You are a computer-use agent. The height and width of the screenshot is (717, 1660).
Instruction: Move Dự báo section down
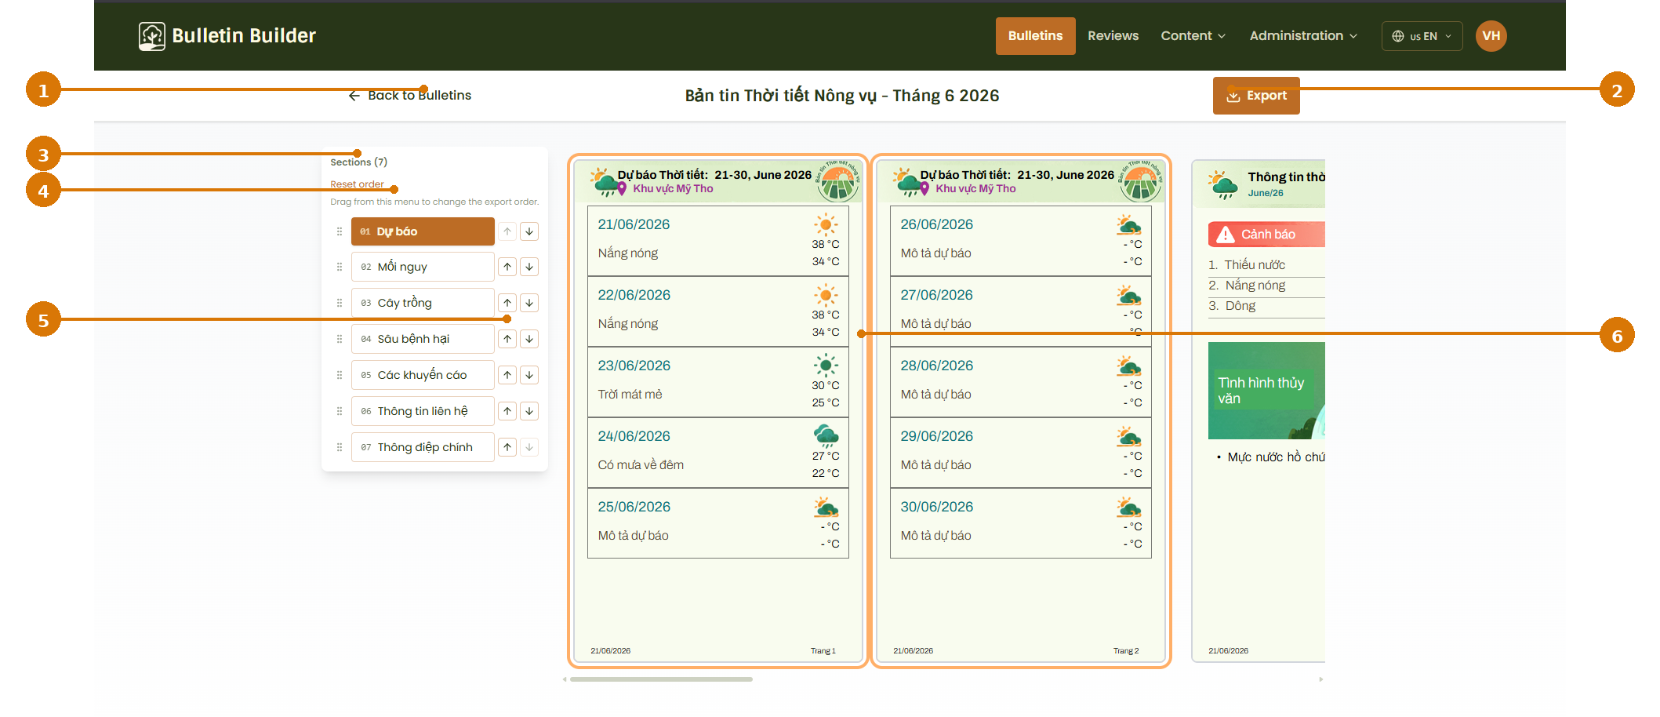pyautogui.click(x=529, y=231)
